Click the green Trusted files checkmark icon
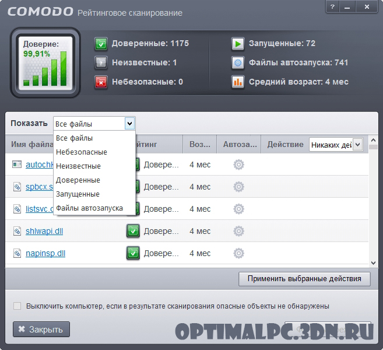The height and width of the screenshot is (350, 383). (101, 44)
